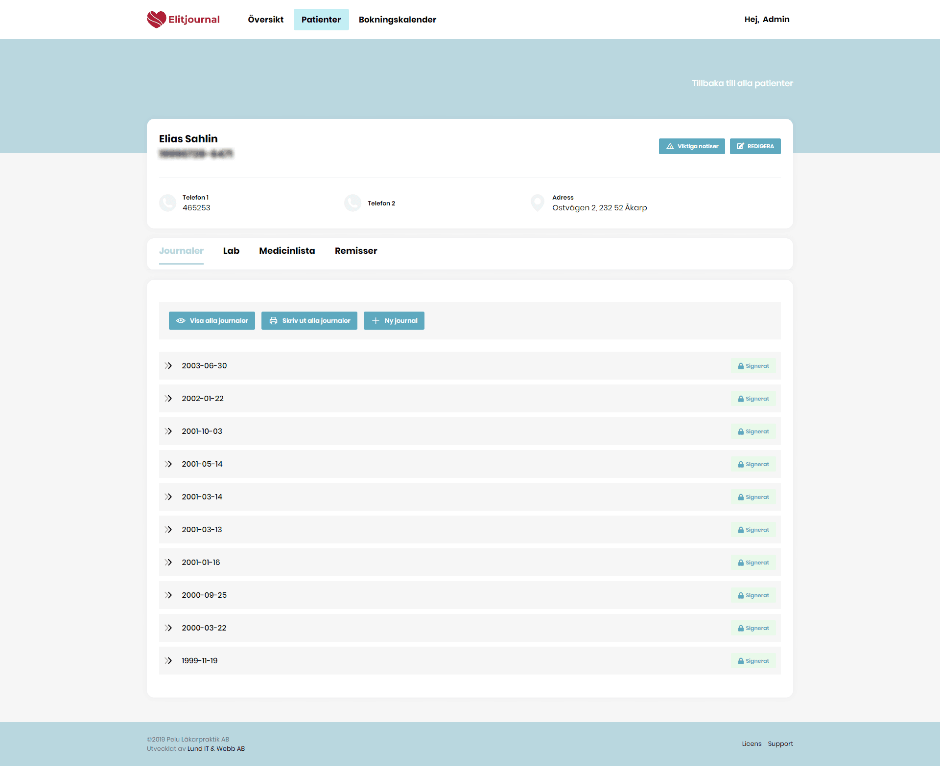Click Skriv ut alla journaler button
This screenshot has width=940, height=766.
pos(309,321)
